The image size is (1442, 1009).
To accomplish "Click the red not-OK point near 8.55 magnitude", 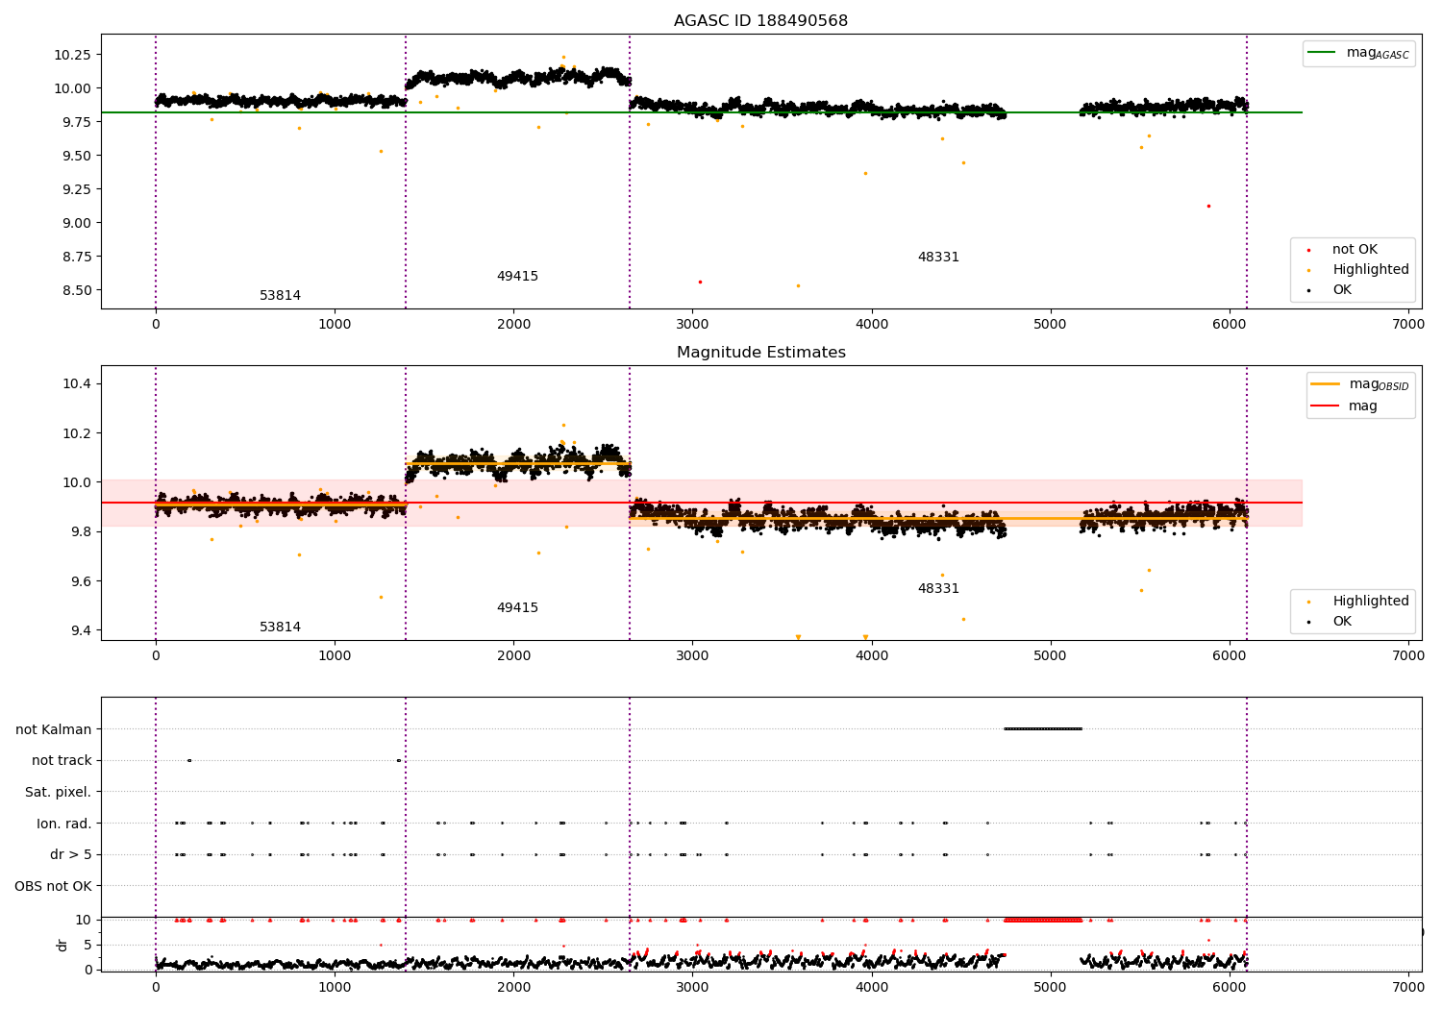I will 700,282.
